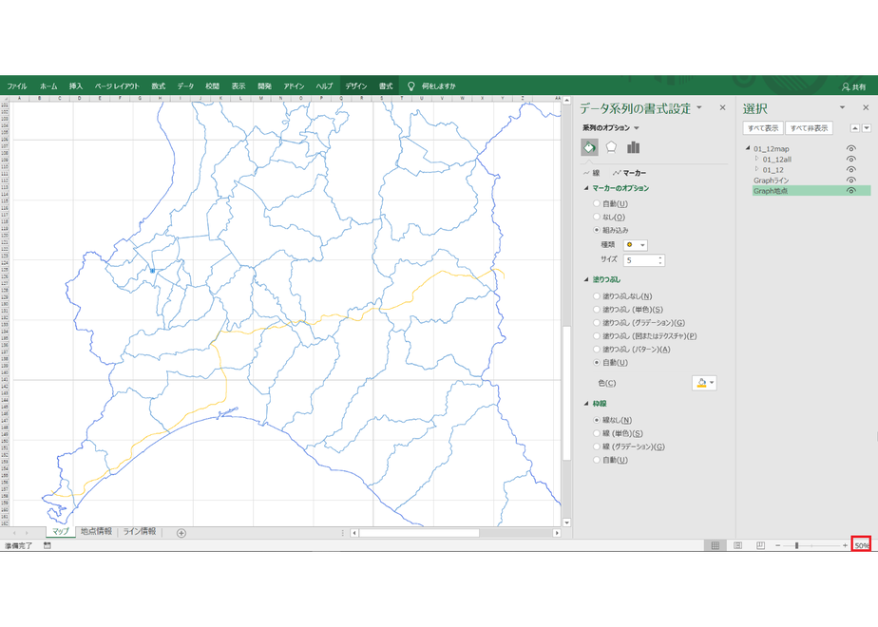The height and width of the screenshot is (627, 878).
Task: Click the macro record icon in status bar
Action: click(x=48, y=545)
